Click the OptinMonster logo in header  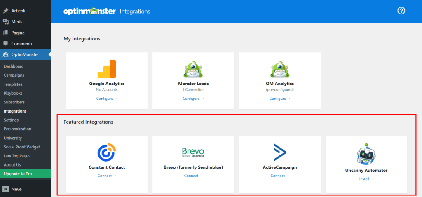point(89,11)
